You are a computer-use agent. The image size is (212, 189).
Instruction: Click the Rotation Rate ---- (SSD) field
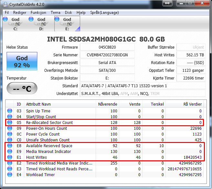[191, 63]
